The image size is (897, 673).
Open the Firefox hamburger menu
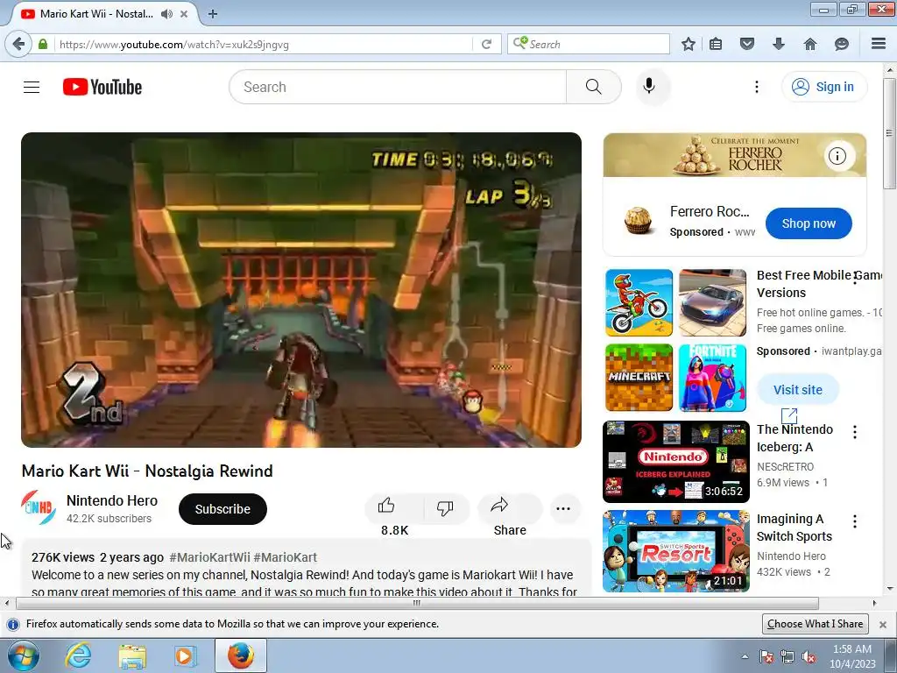point(879,44)
